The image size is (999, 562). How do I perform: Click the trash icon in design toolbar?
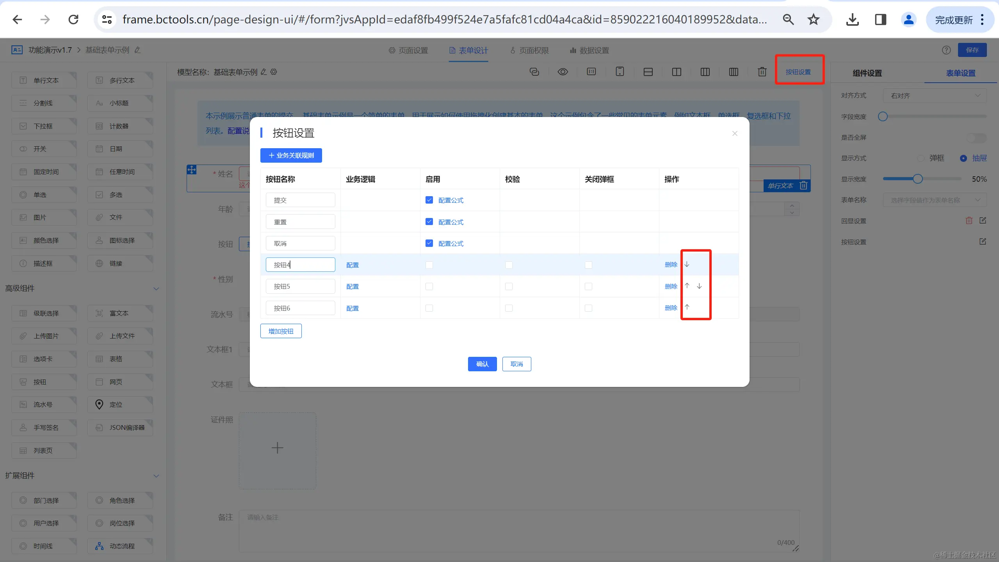click(762, 72)
